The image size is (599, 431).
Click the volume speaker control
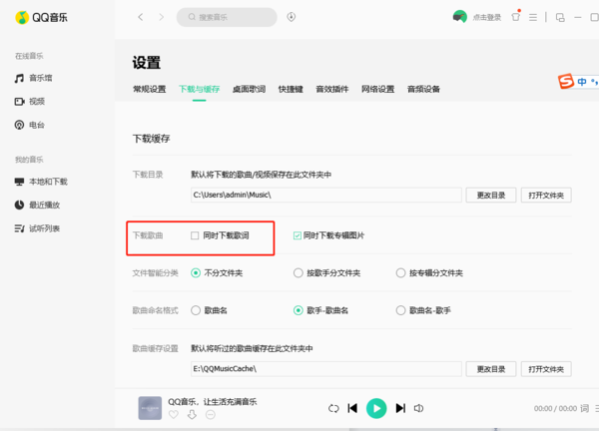coord(419,408)
